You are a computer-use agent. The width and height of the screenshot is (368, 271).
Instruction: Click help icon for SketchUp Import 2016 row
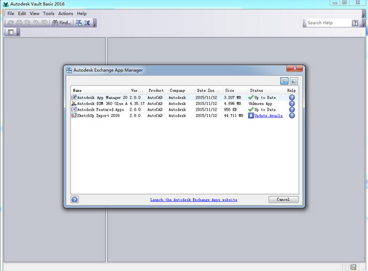click(x=292, y=115)
